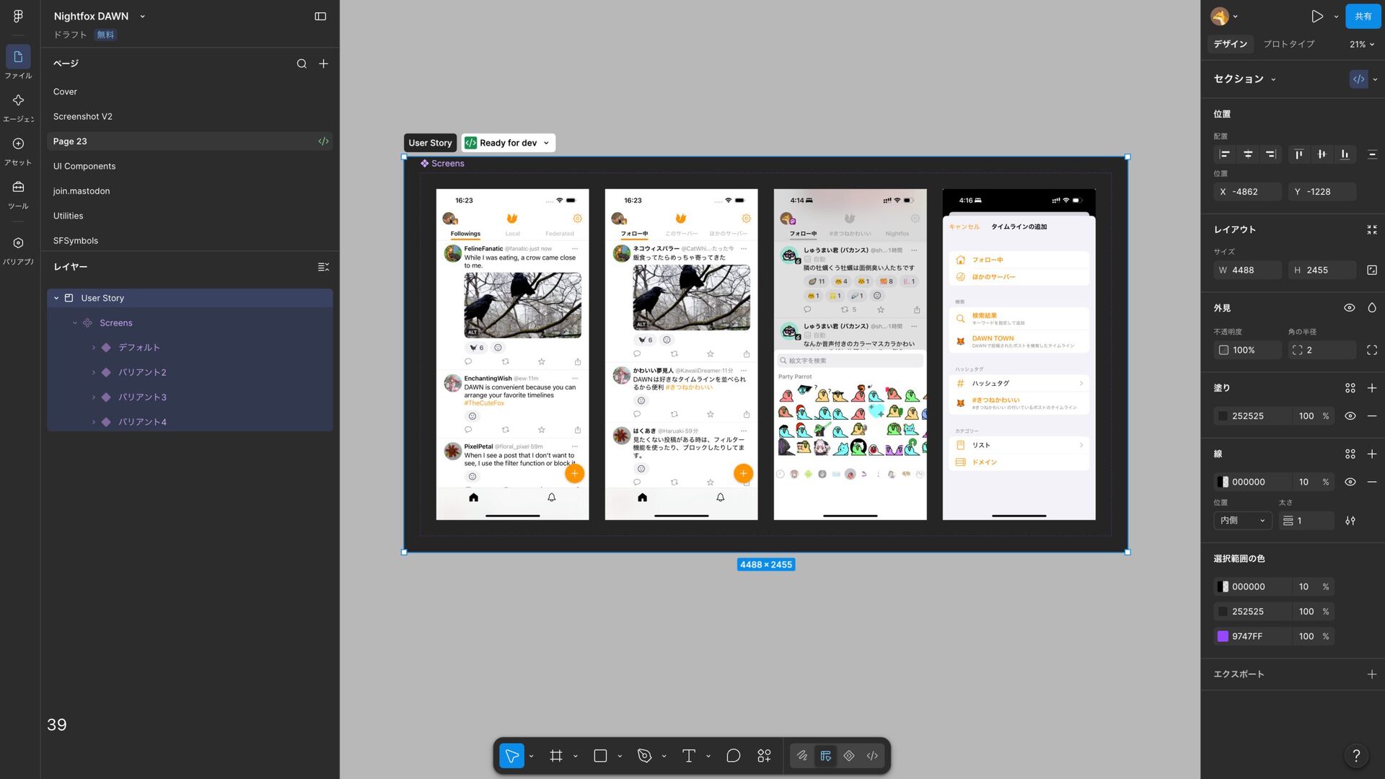Start the prototype presentation play icon
This screenshot has width=1385, height=779.
tap(1317, 16)
